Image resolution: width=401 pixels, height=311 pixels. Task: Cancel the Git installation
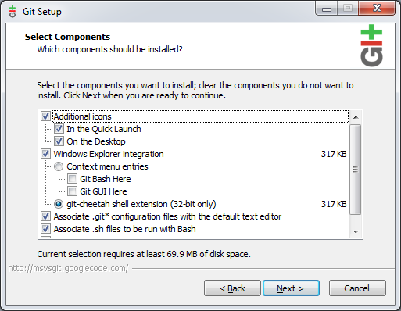357,288
